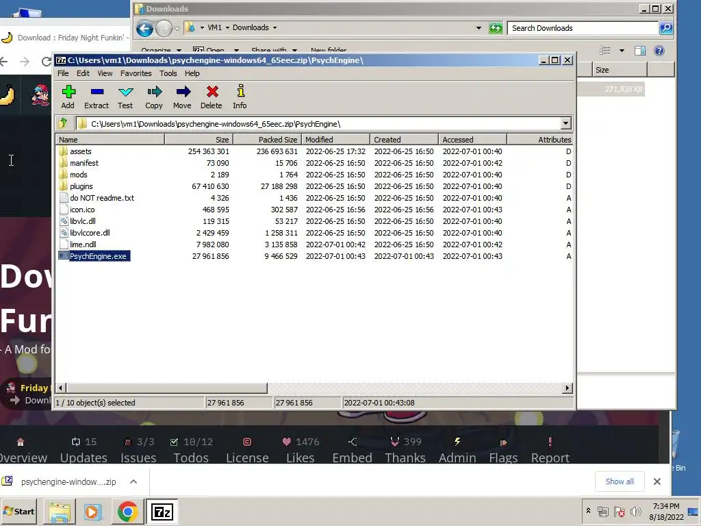
Task: Open the Explorer address bar history dropdown
Action: 479,27
